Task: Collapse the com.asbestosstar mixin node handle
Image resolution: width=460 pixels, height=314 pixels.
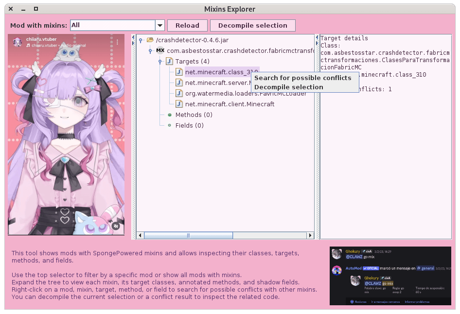Action: (150, 51)
